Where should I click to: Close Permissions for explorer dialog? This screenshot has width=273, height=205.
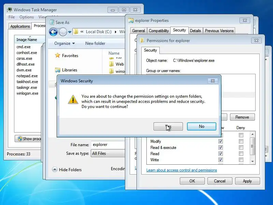point(256,40)
